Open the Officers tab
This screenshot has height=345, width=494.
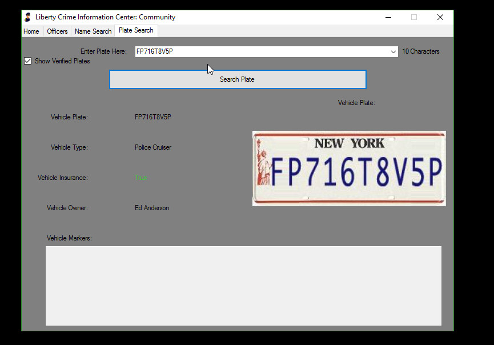(57, 31)
